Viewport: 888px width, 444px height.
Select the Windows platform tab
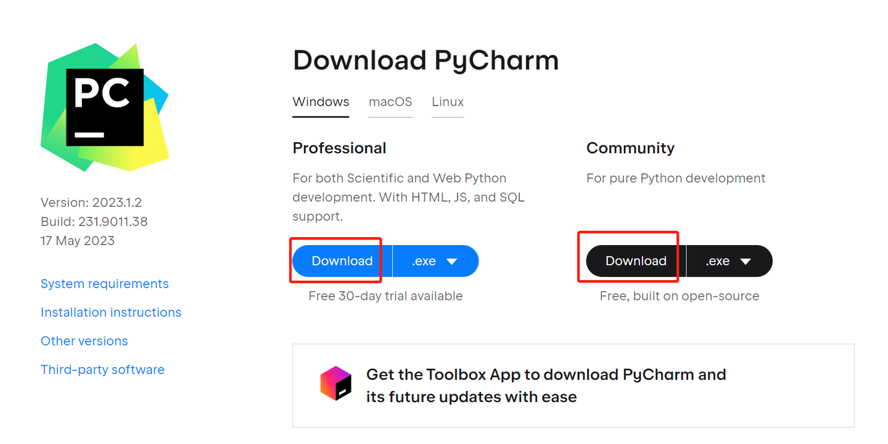pyautogui.click(x=320, y=102)
